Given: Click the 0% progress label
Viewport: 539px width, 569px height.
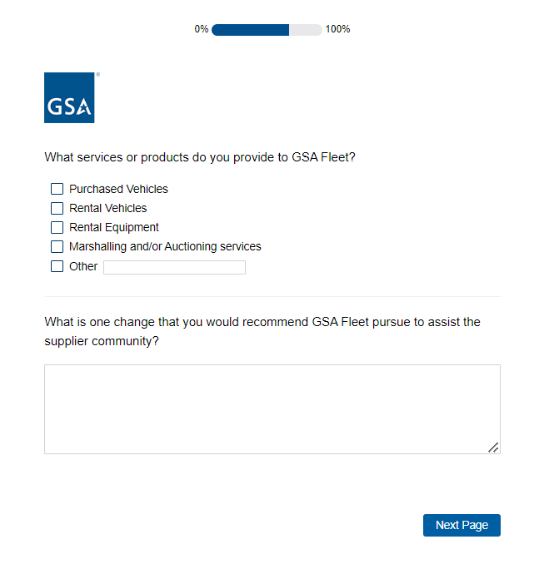Looking at the screenshot, I should pos(202,30).
